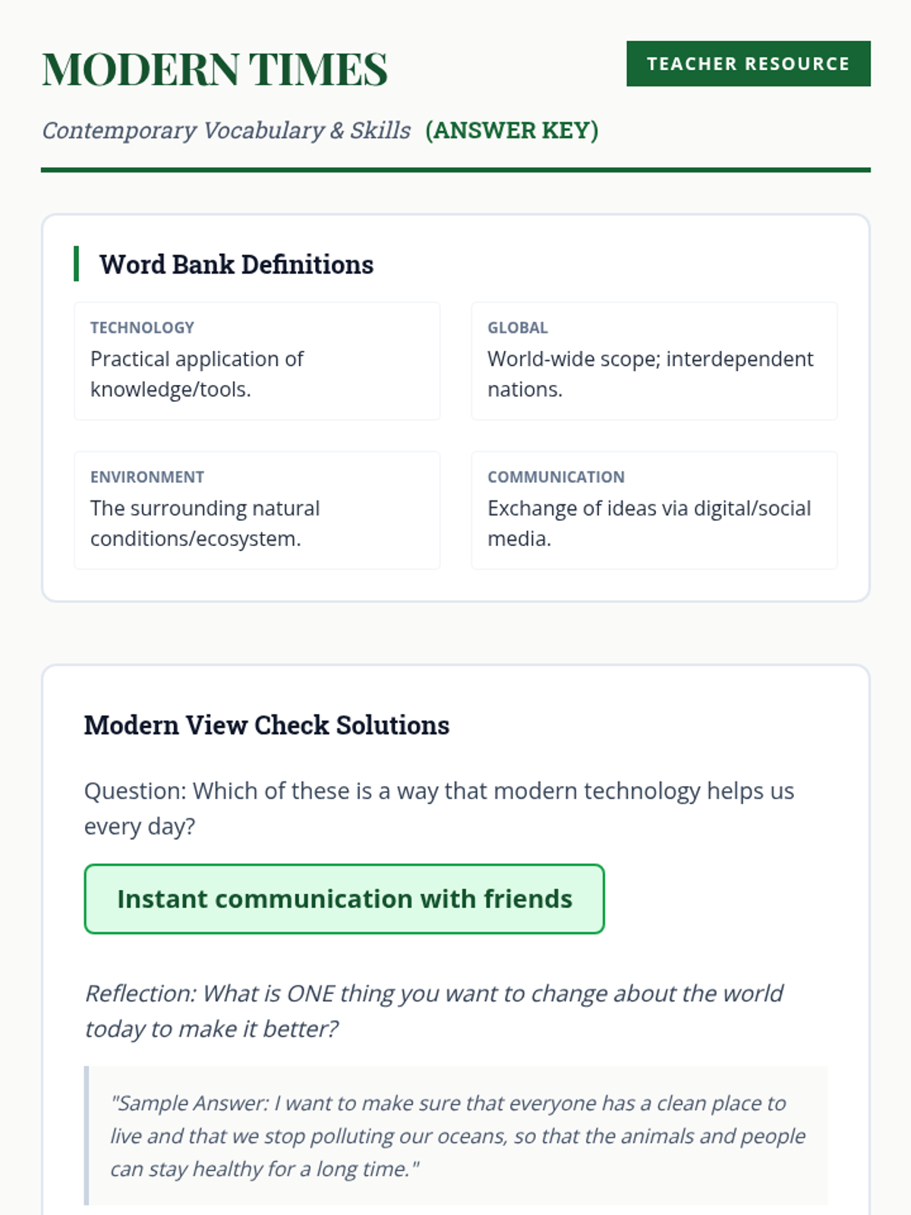Click the COMMUNICATION word label

coord(556,477)
